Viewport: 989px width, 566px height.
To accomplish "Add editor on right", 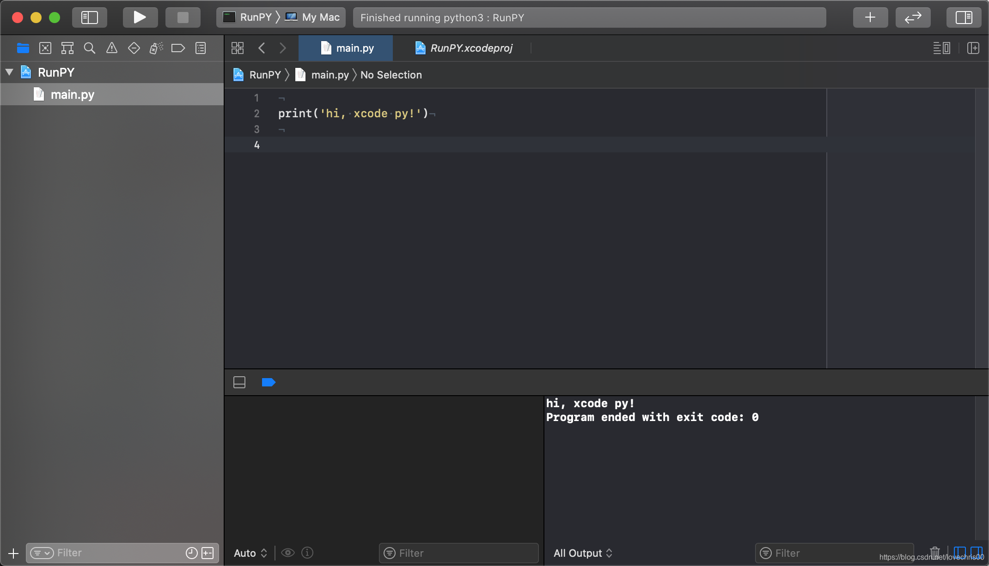I will (973, 48).
